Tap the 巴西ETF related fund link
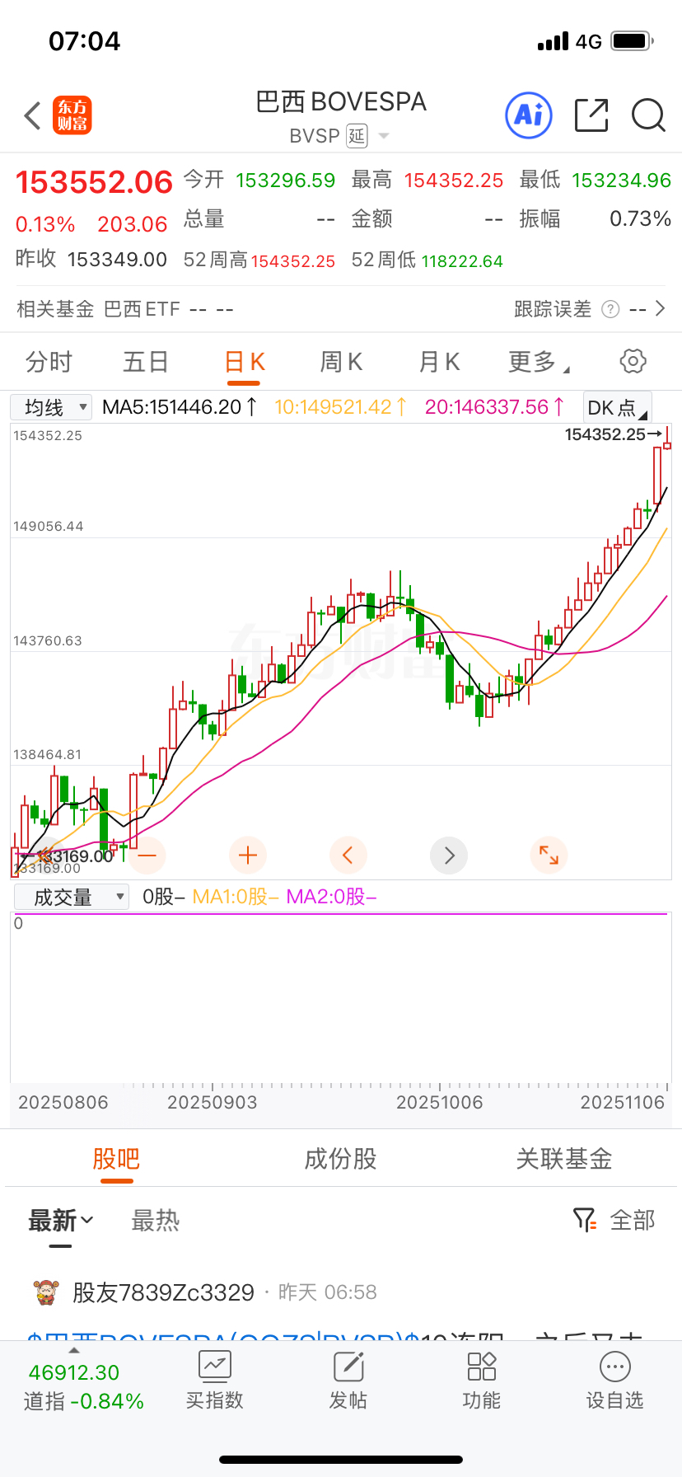Viewport: 682px width, 1477px height. 142,309
